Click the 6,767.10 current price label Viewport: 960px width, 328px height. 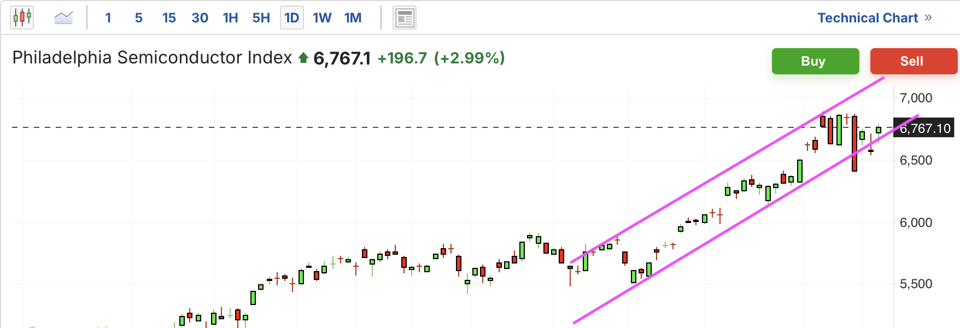tap(924, 128)
